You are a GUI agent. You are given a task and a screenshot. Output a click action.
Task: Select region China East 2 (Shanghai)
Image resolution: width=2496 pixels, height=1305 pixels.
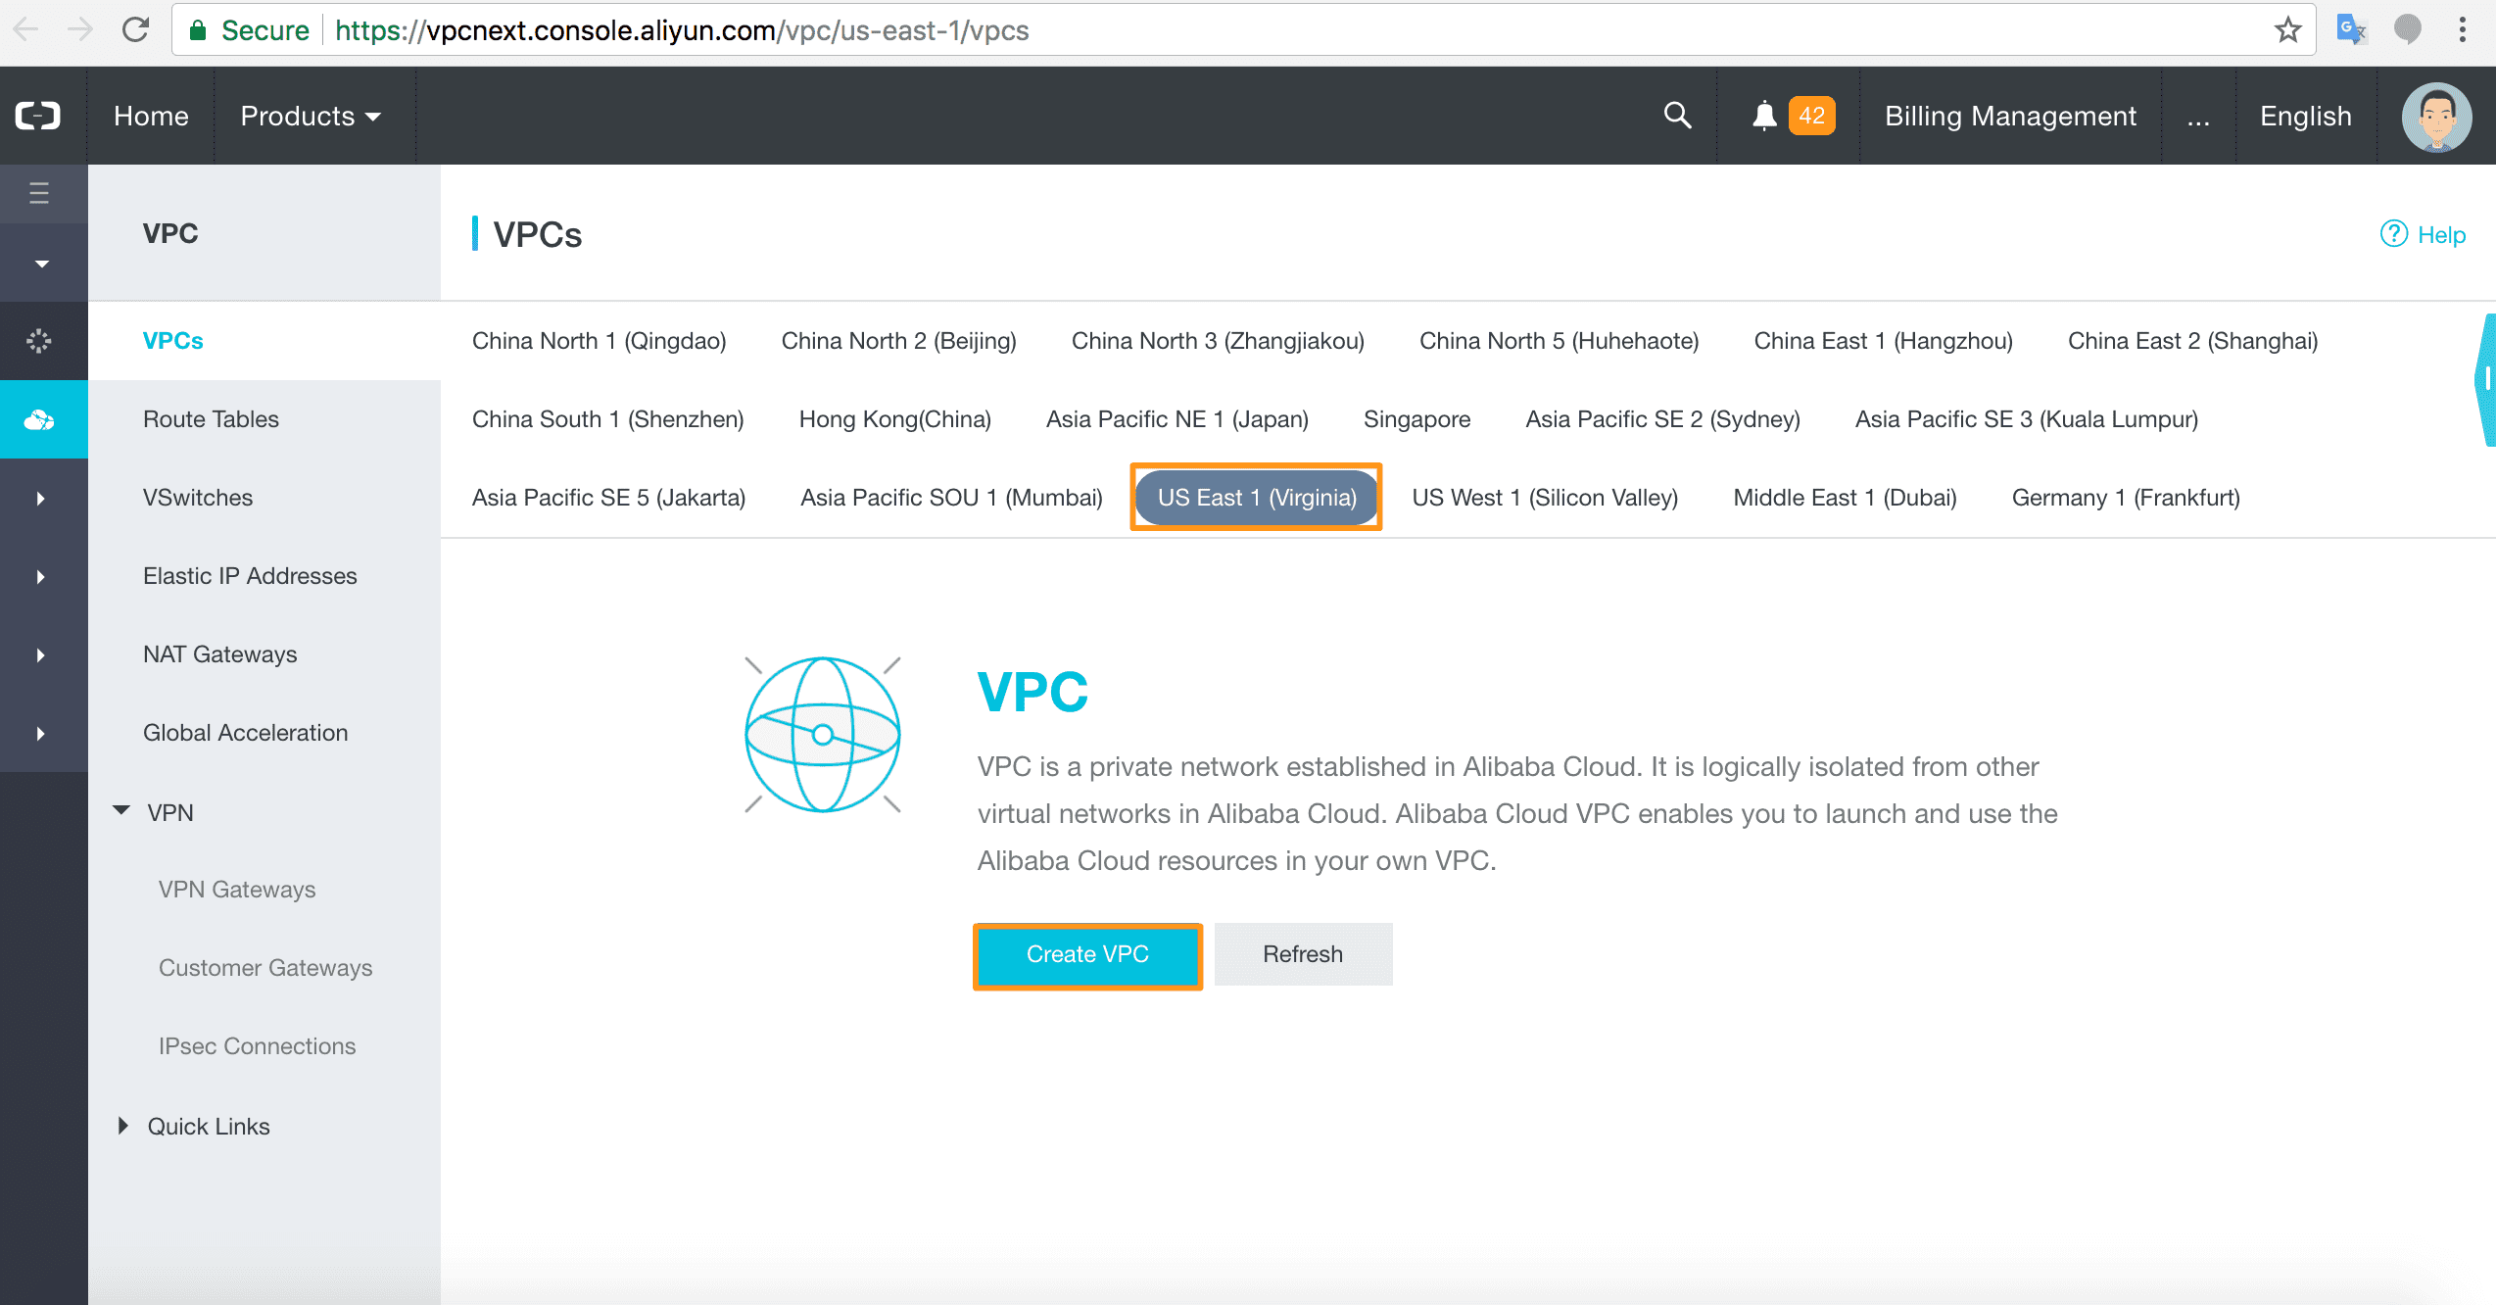[2192, 341]
